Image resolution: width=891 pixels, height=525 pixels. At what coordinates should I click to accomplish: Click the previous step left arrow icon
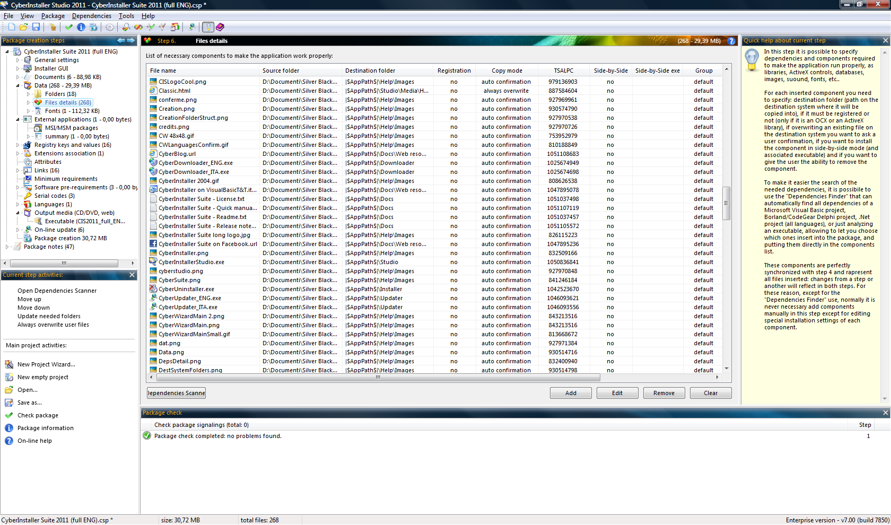pyautogui.click(x=121, y=40)
